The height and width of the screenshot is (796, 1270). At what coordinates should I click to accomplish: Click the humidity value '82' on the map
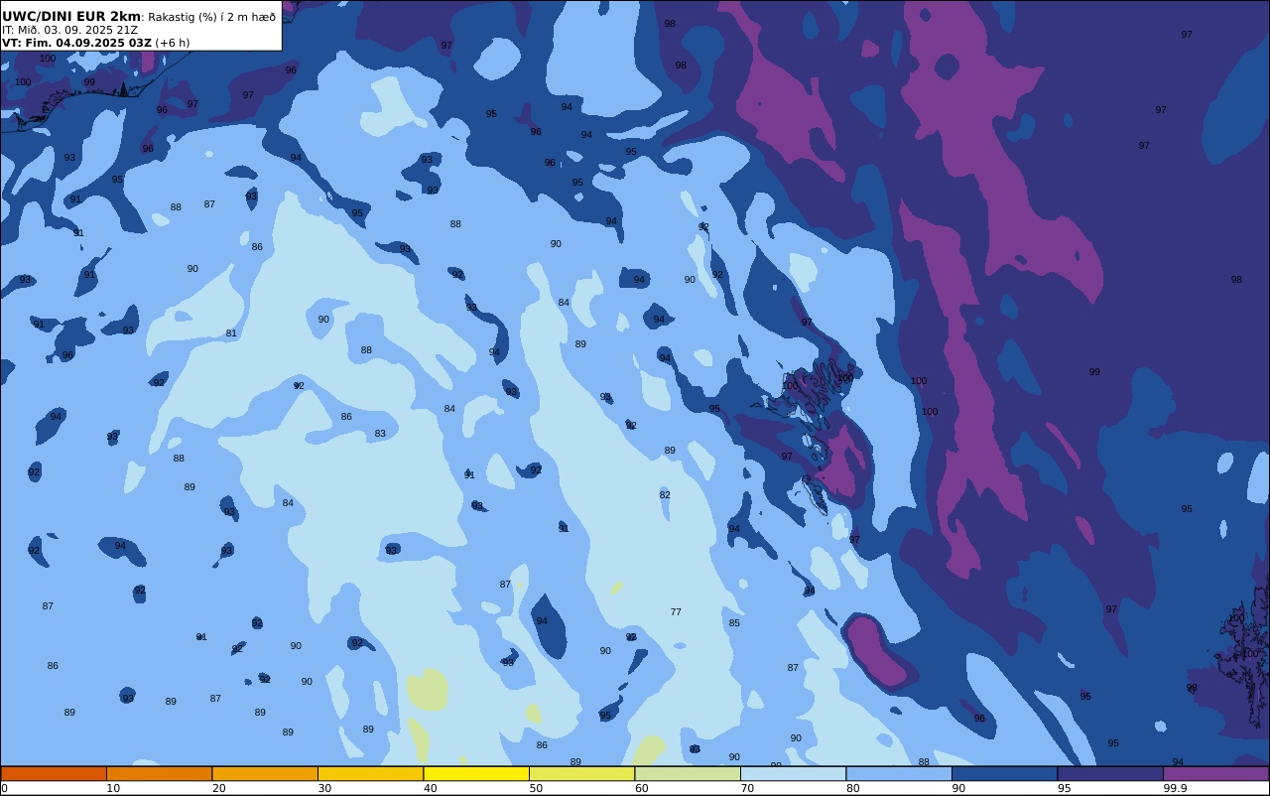665,495
